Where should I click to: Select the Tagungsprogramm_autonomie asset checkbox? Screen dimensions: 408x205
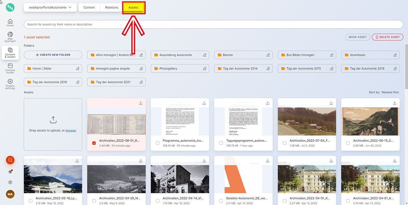click(221, 143)
